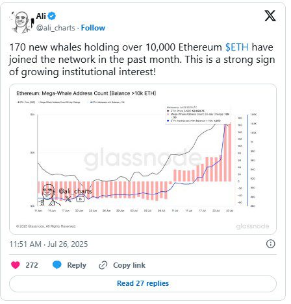Image resolution: width=291 pixels, height=304 pixels.
Task: Click the chain link copy icon
Action: point(103,265)
